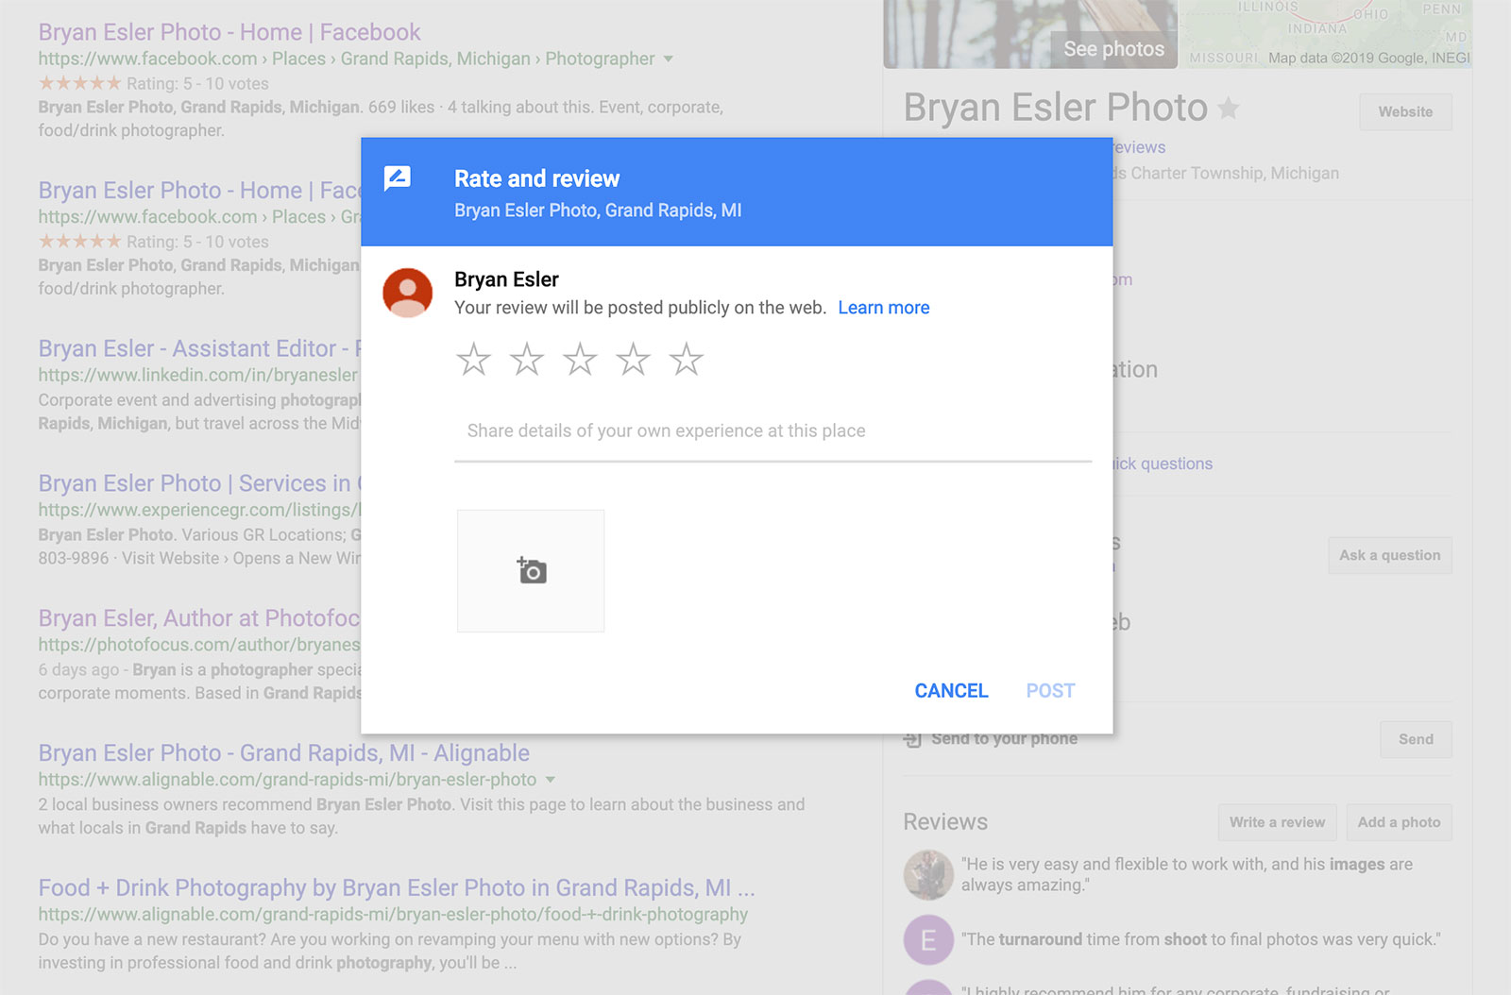Image resolution: width=1511 pixels, height=995 pixels.
Task: Choose the fourth rating star
Action: point(633,360)
